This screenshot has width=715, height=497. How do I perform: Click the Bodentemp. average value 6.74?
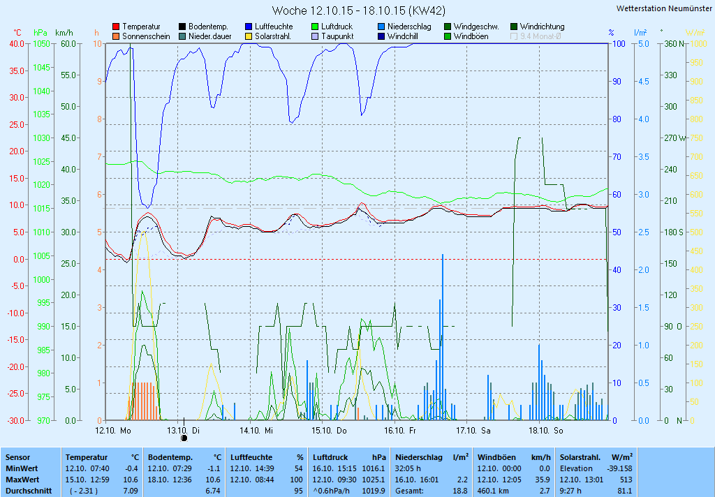pos(213,491)
